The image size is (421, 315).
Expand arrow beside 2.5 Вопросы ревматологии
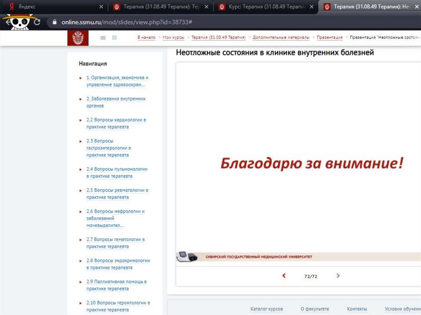pyautogui.click(x=81, y=191)
